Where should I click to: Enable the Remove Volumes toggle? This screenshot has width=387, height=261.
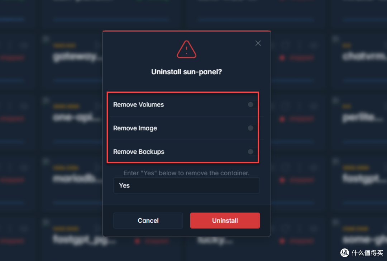[x=250, y=104]
